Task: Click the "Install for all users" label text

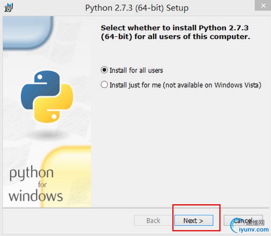Action: click(x=136, y=70)
